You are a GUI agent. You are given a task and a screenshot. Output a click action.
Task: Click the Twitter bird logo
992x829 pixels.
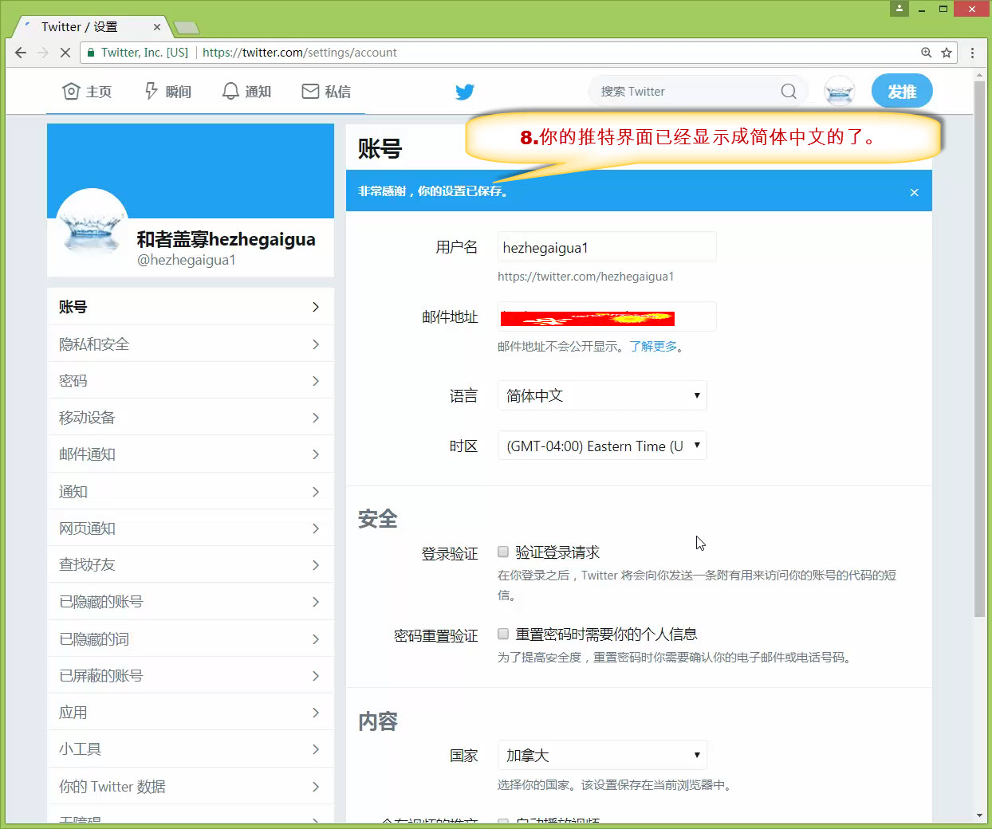[x=464, y=92]
